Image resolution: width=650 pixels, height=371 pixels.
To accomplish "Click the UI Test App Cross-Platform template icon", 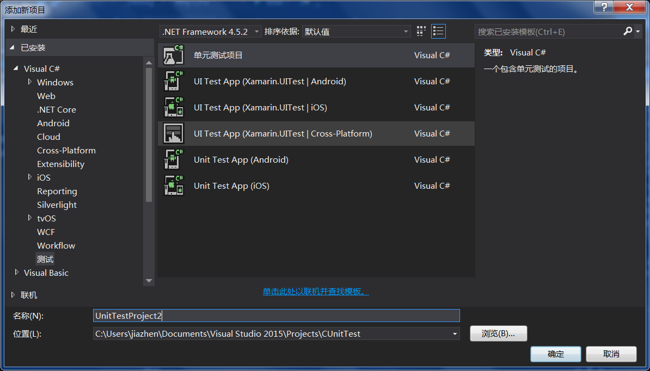I will tap(173, 133).
